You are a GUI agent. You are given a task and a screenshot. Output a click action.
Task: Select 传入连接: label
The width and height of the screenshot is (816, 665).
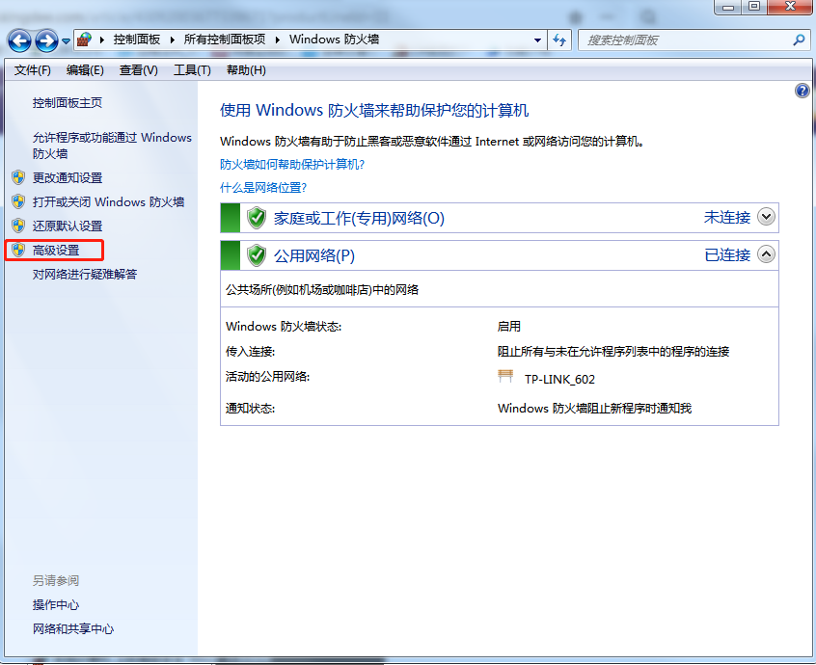pyautogui.click(x=251, y=352)
